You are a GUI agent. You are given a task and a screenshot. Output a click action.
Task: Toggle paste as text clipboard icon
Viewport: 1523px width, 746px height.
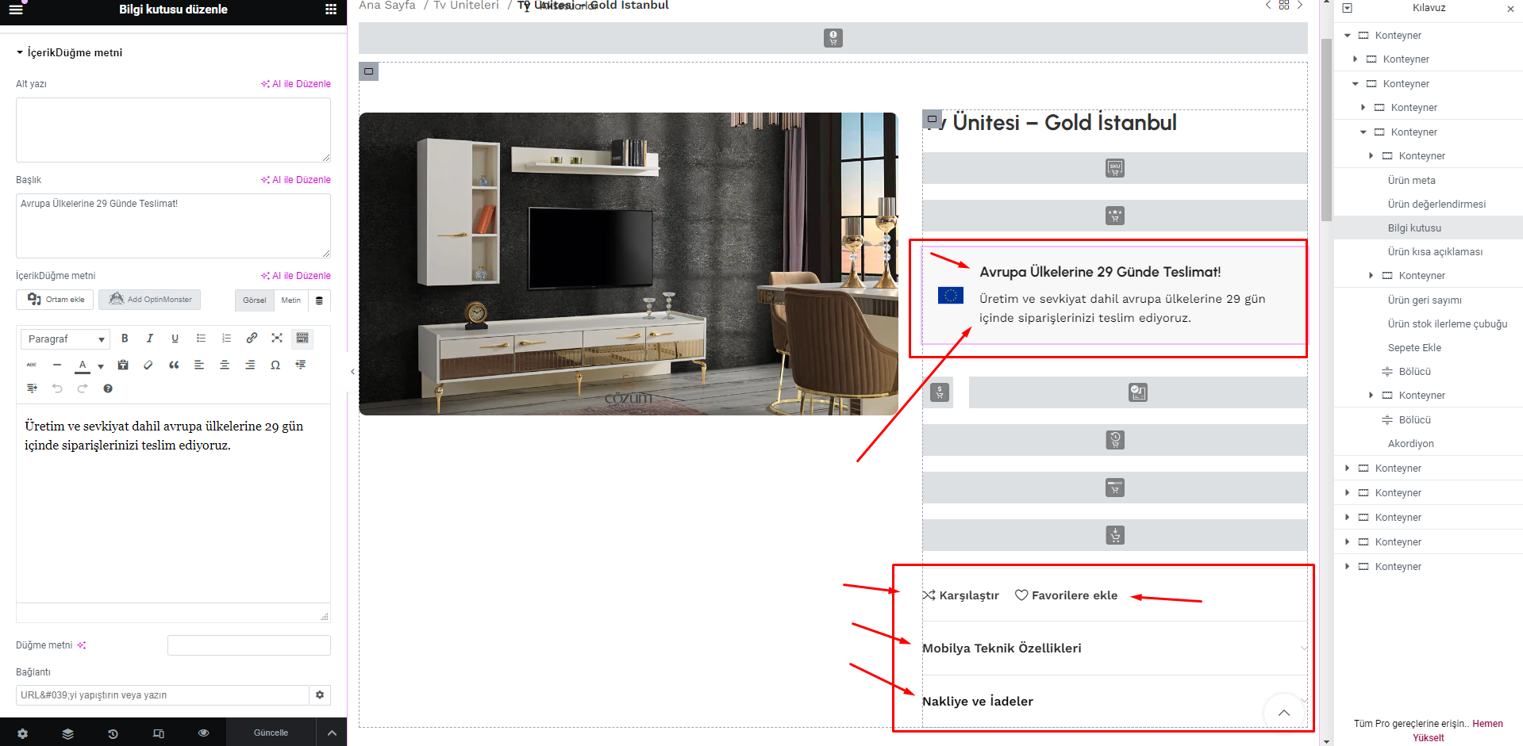coord(123,365)
